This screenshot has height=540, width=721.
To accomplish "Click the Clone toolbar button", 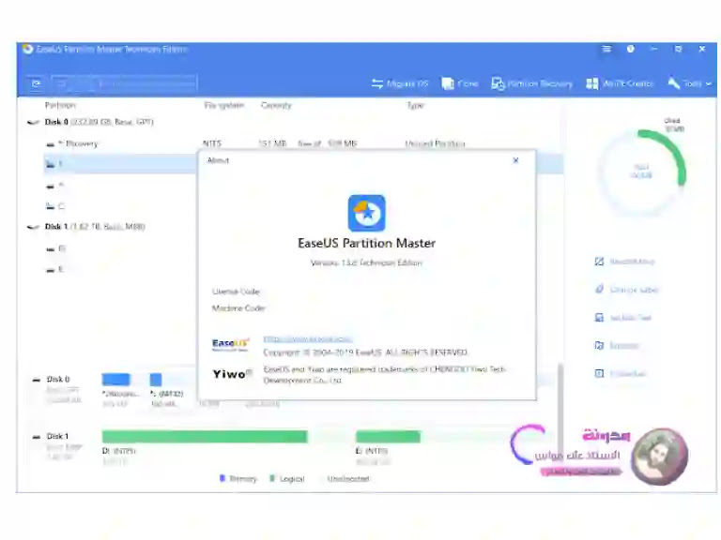I will tap(460, 83).
